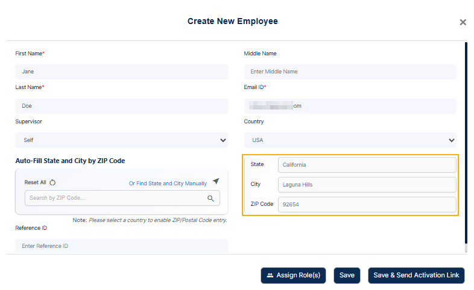Click the Save button
Viewport: 474px width, 290px height.
pyautogui.click(x=347, y=275)
